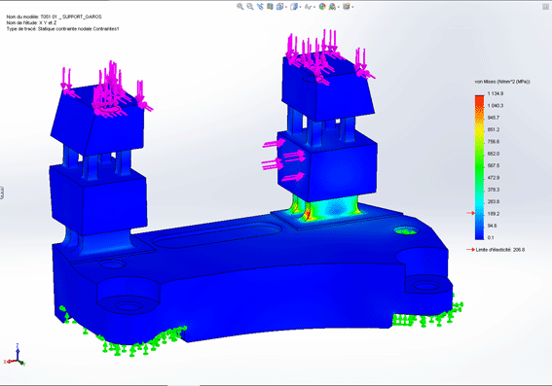Select the Zoom to Area magnifier tool
Viewport: 552px width, 386px height.
[250, 7]
